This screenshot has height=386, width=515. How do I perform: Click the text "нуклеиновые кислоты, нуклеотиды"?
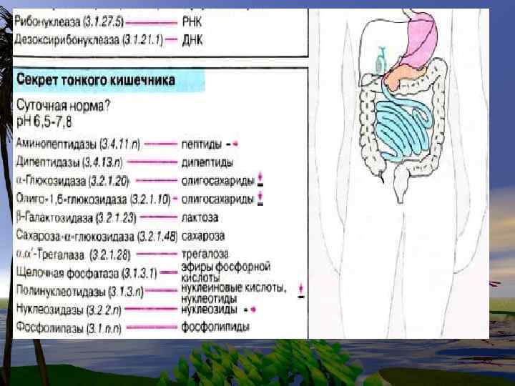(234, 294)
